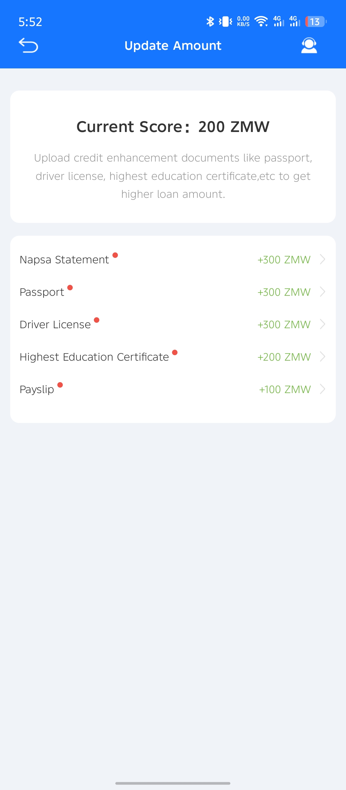The image size is (346, 790).
Task: Tap the +100 ZMW Payslip bonus
Action: pyautogui.click(x=285, y=389)
